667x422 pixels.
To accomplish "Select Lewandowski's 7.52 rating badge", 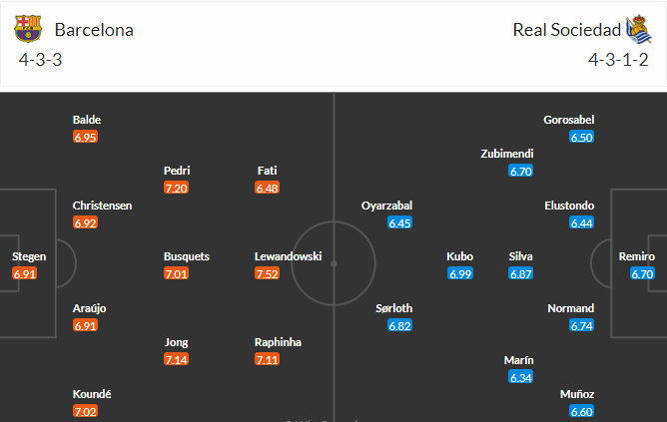I will 267,273.
